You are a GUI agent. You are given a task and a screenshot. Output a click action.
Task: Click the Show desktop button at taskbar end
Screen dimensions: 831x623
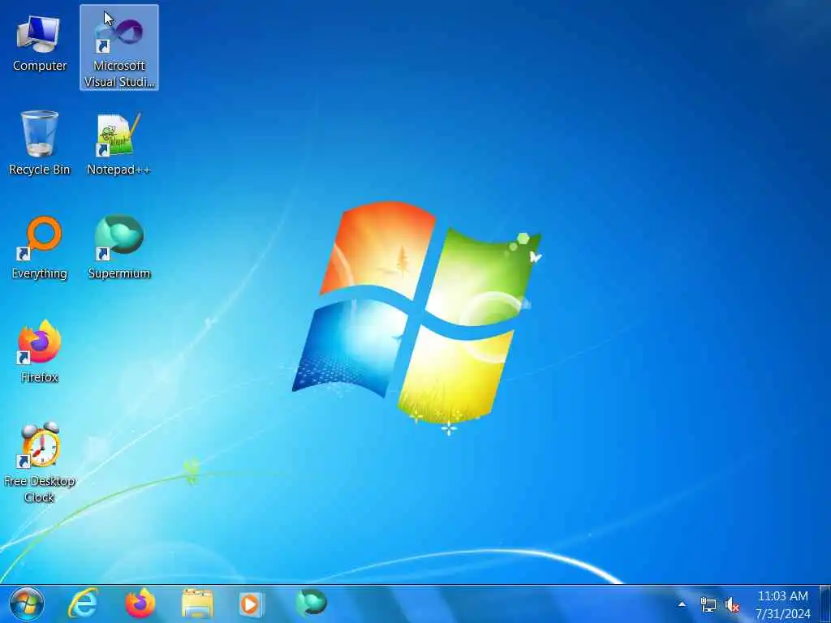825,604
